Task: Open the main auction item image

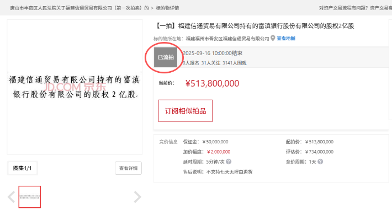Action: [75, 87]
